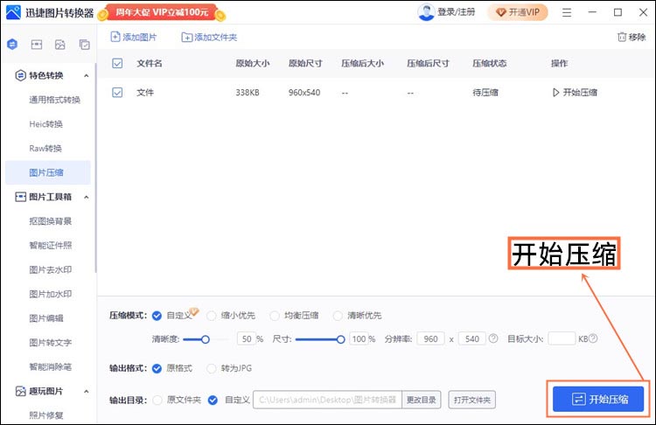The height and width of the screenshot is (425, 656).
Task: Toggle the checkbox for the 文件 row
Action: [117, 93]
